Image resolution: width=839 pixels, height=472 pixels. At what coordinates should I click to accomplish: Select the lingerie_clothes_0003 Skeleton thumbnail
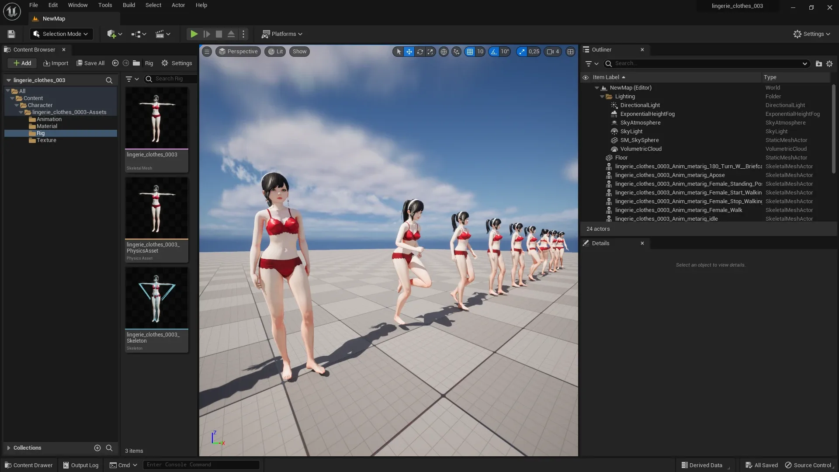[x=156, y=298]
